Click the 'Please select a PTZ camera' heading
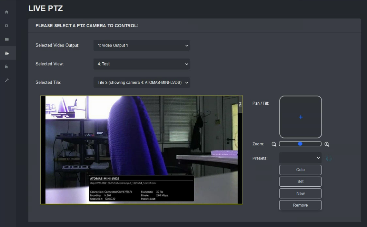Image resolution: width=367 pixels, height=227 pixels. click(87, 26)
